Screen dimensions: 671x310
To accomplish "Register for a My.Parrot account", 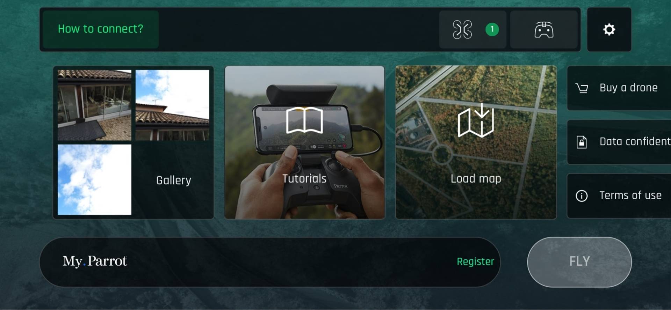I will click(475, 261).
